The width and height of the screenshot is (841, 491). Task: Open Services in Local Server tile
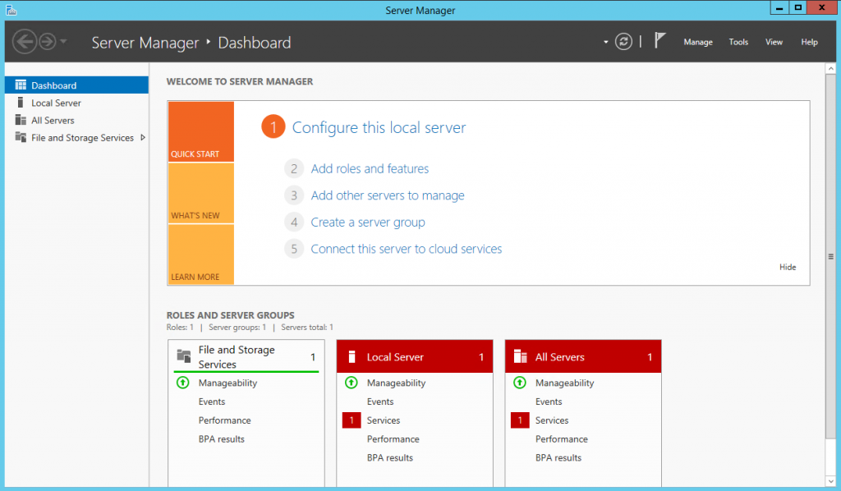[383, 420]
